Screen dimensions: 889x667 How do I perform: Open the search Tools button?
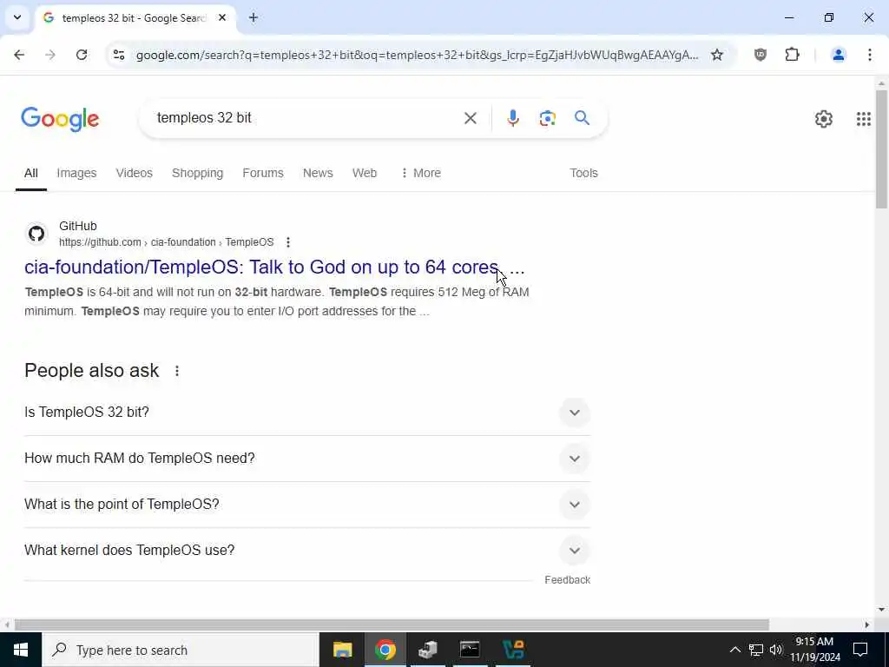583,173
